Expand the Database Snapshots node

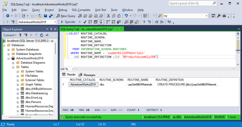pyautogui.click(x=9, y=54)
